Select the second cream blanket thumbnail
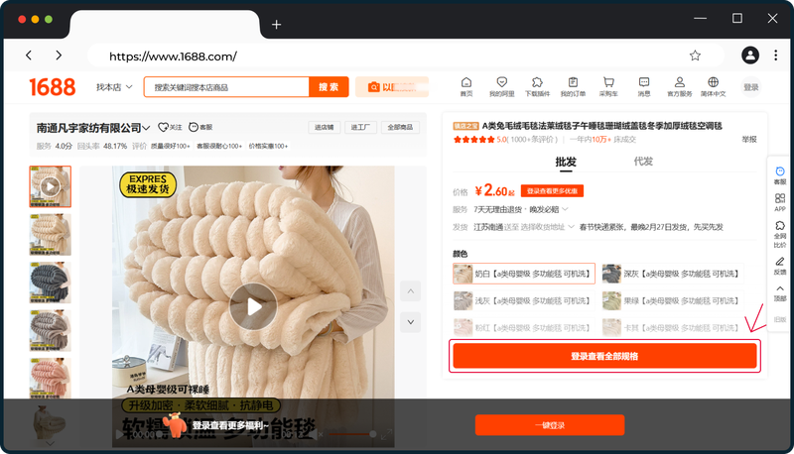 (x=51, y=235)
